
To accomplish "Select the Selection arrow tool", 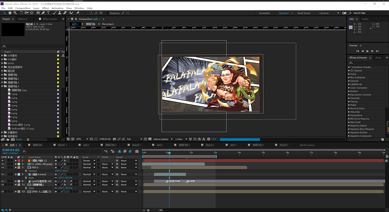I will point(5,13).
